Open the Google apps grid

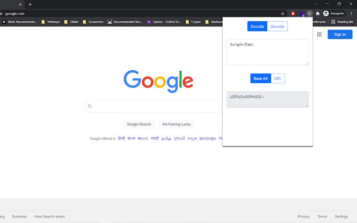(x=319, y=34)
